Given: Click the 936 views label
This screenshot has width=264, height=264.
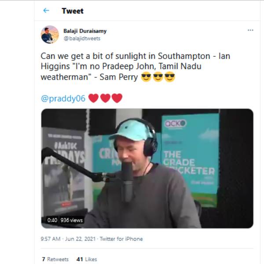Looking at the screenshot, I should coord(71,220).
